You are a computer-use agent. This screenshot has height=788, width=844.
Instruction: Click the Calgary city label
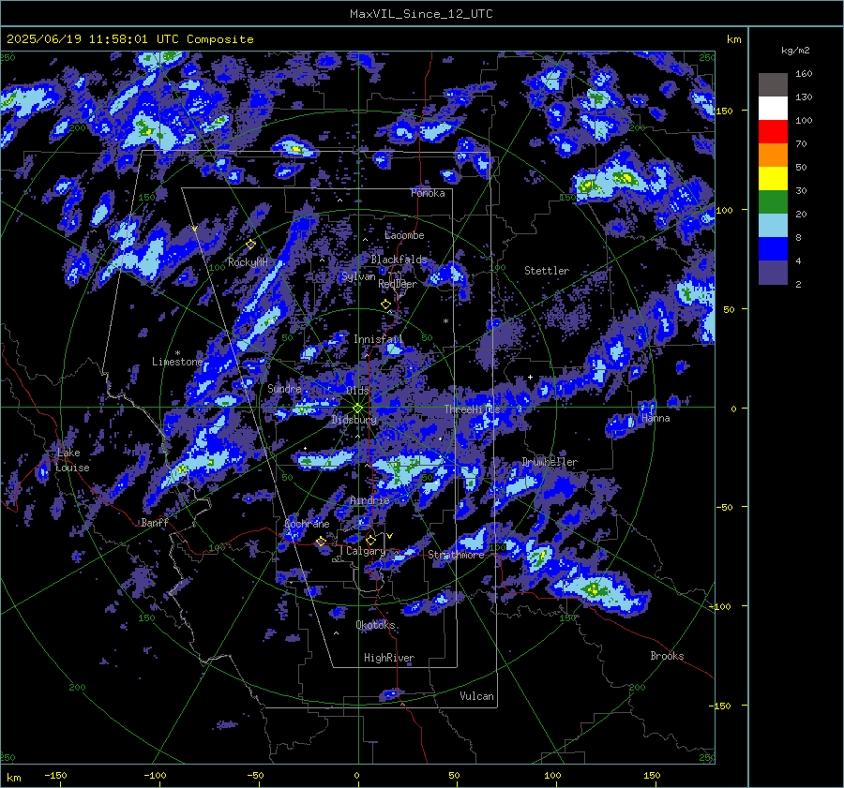click(x=366, y=551)
